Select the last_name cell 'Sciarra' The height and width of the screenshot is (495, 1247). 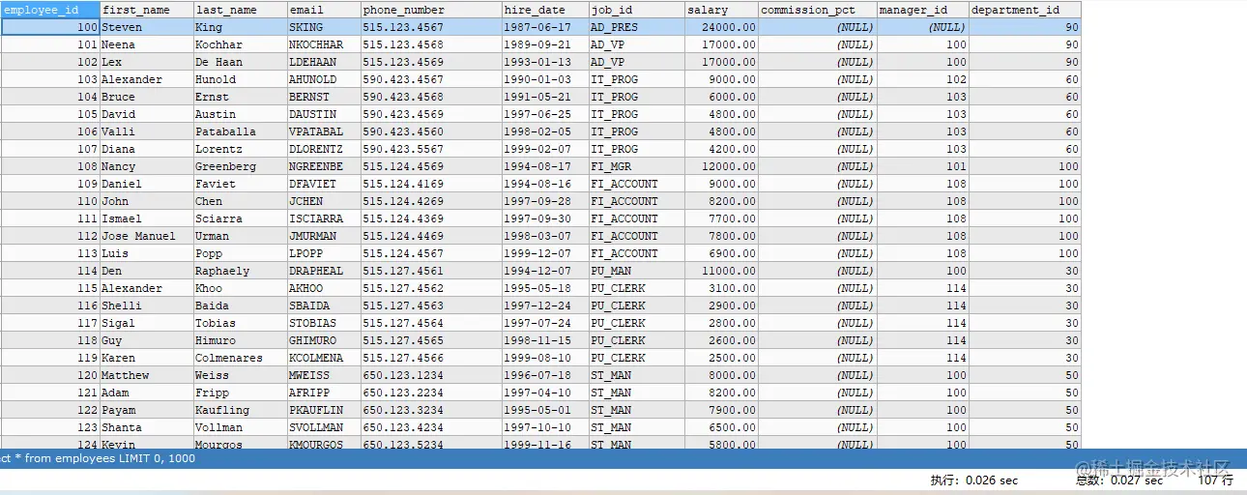240,218
